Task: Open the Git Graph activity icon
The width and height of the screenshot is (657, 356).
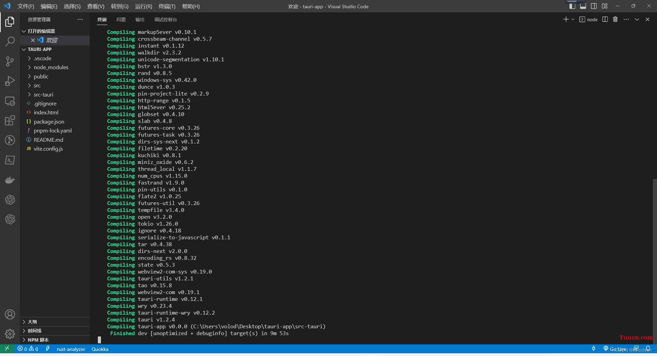Action: pos(10,140)
